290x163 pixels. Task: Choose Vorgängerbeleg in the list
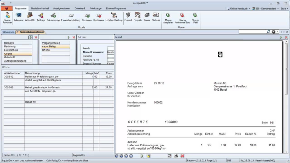point(51,43)
